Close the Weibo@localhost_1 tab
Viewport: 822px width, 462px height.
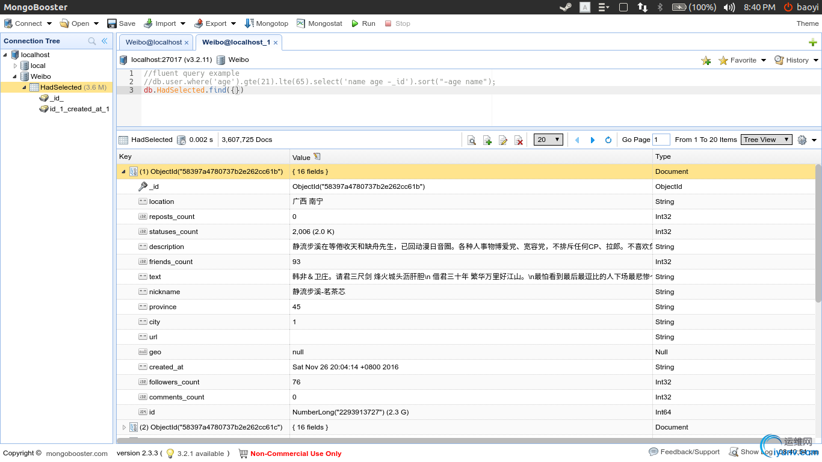tap(276, 43)
